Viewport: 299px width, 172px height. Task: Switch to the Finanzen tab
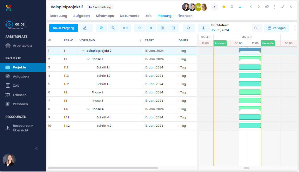(185, 16)
